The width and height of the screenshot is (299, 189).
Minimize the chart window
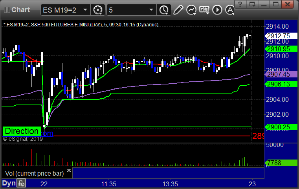[264, 4]
